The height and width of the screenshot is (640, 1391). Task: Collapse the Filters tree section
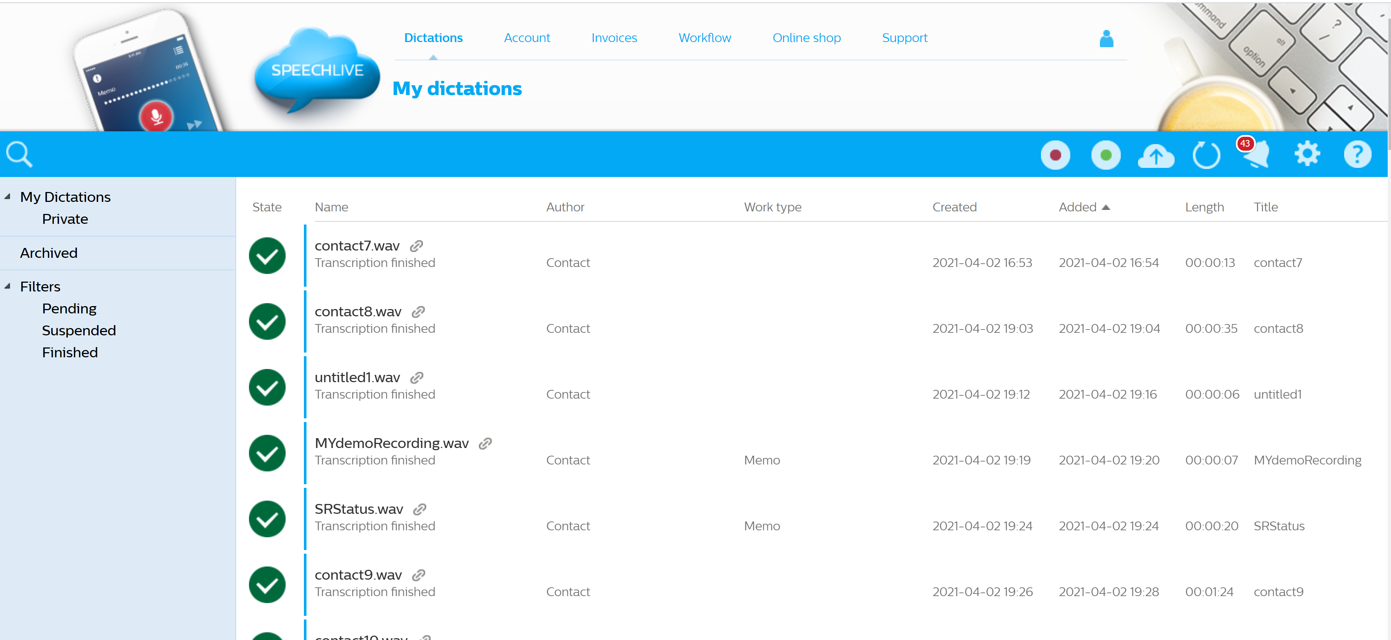tap(8, 286)
